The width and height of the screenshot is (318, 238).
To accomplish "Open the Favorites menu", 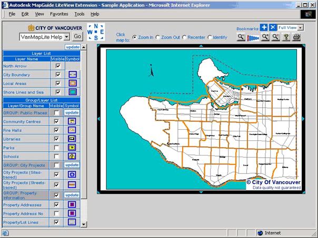I will (x=59, y=14).
